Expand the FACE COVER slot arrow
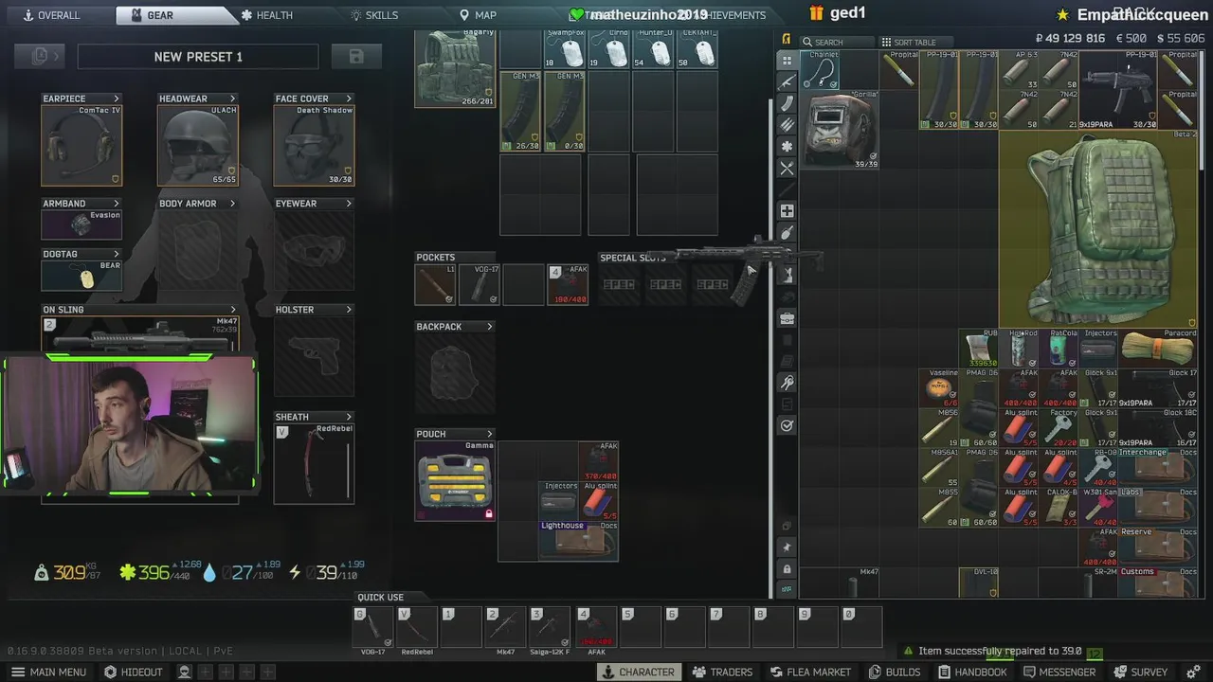This screenshot has width=1213, height=682. (349, 99)
